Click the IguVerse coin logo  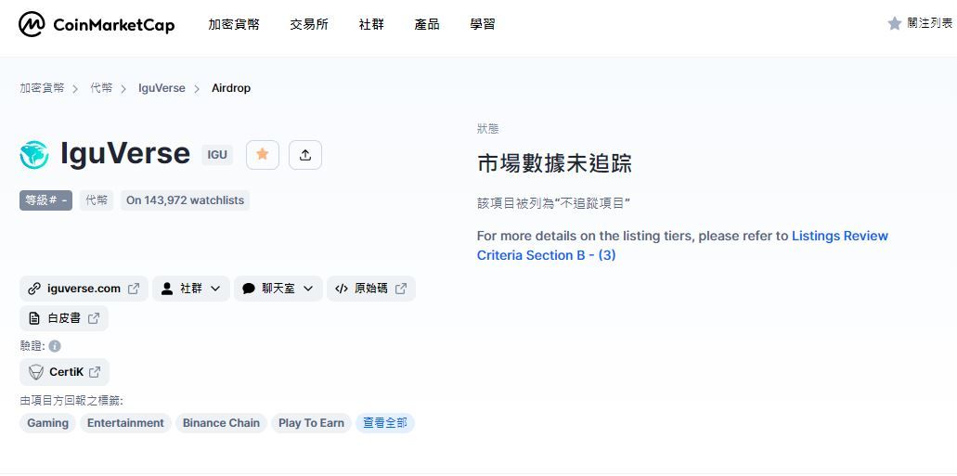click(x=34, y=154)
